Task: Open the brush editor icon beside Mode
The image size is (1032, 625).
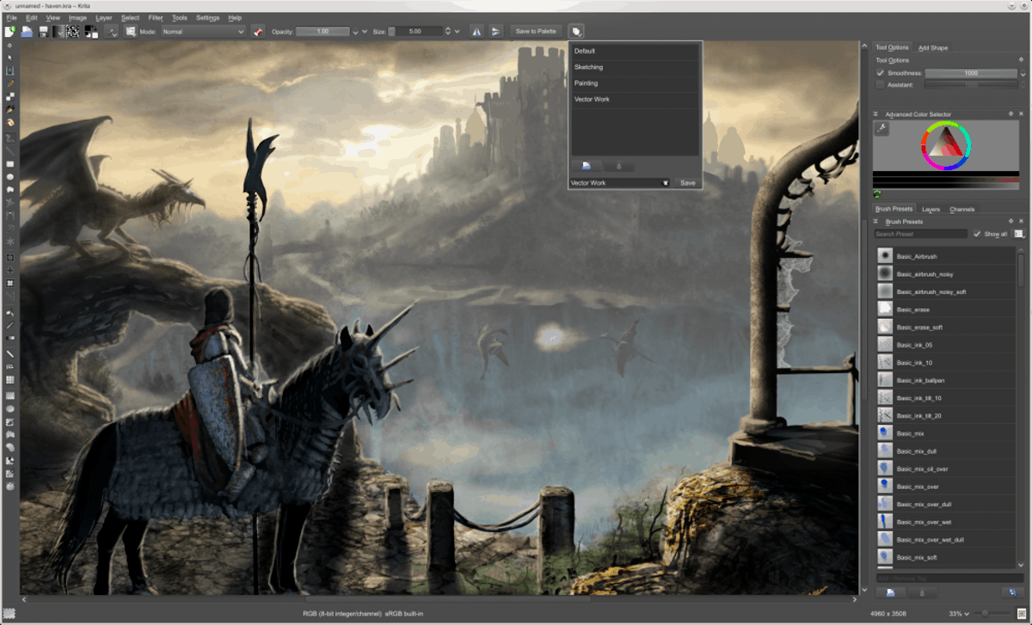Action: [130, 31]
